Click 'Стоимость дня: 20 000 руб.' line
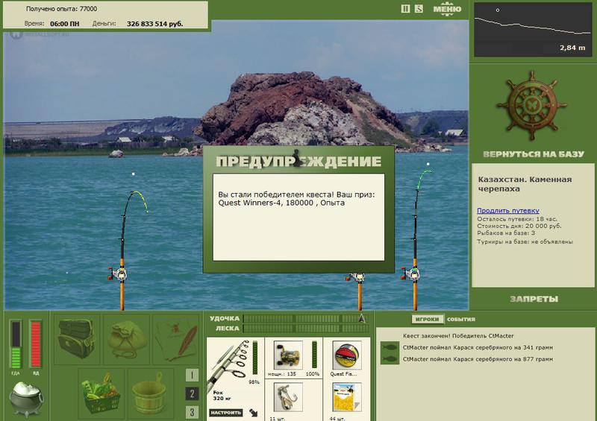The height and width of the screenshot is (421, 597). (x=519, y=226)
